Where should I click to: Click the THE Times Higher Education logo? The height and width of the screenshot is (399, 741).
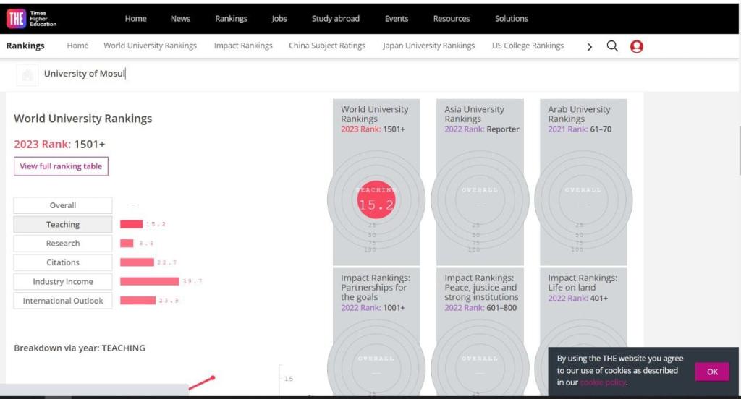tap(31, 19)
